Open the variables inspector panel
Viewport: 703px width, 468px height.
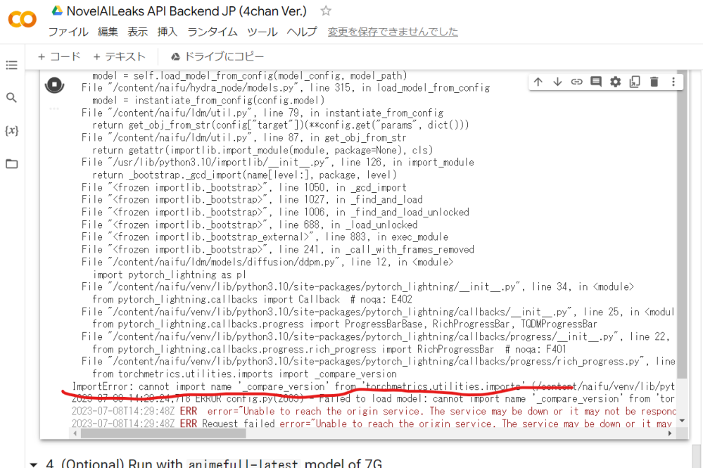(x=12, y=129)
